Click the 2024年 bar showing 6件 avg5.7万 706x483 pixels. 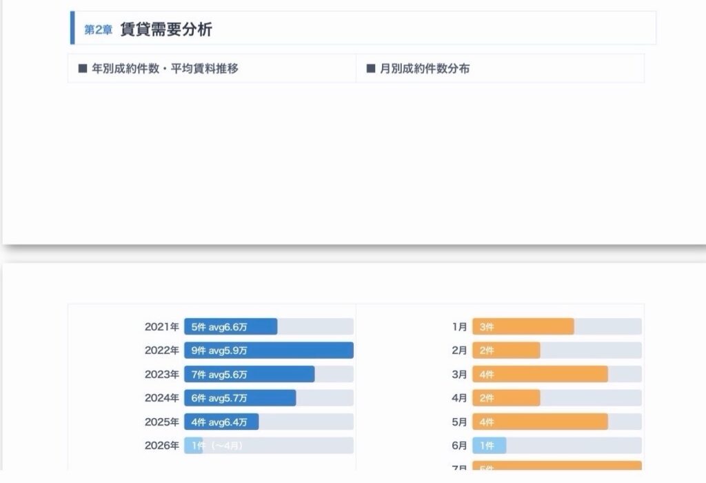coord(239,398)
